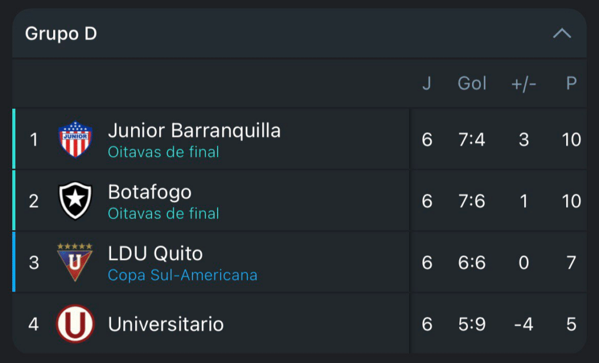Click the Grupo D header title
Screen dimensions: 599x363
click(61, 34)
